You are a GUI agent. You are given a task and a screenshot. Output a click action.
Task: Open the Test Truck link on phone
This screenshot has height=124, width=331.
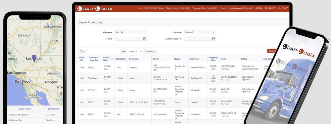click(x=50, y=120)
